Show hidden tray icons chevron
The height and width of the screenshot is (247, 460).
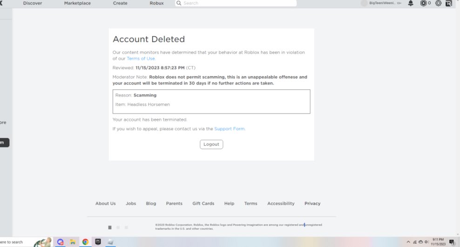click(x=408, y=242)
